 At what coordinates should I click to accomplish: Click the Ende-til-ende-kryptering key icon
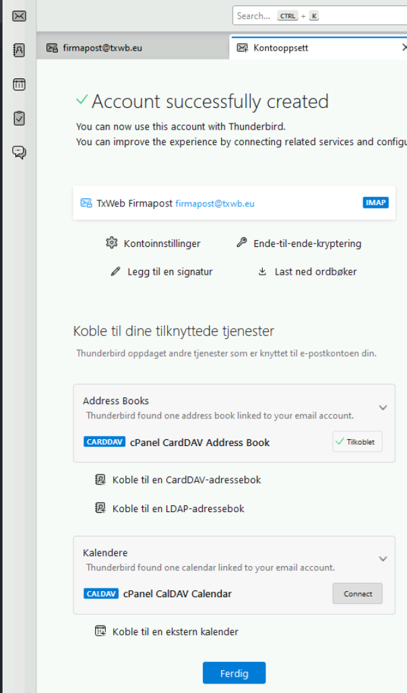(x=241, y=243)
